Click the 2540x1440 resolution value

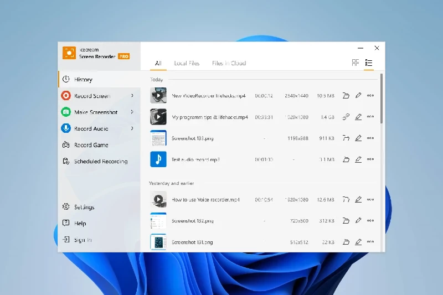(x=296, y=96)
